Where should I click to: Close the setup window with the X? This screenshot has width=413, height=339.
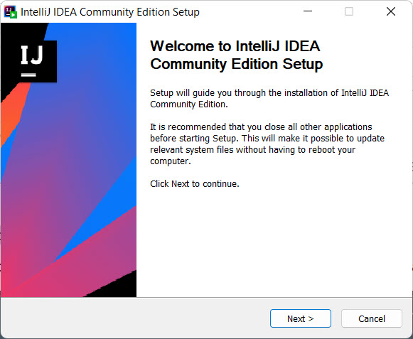391,11
